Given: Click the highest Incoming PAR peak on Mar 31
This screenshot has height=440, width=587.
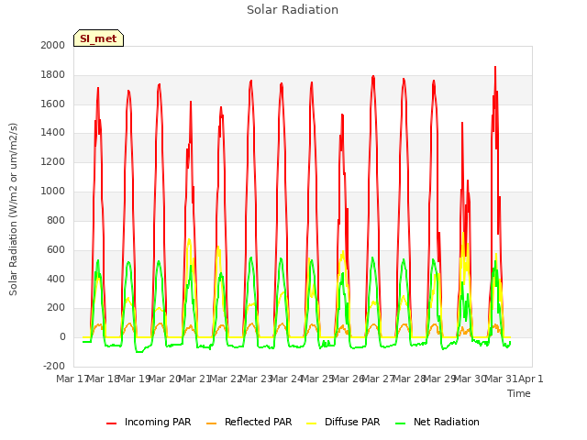Looking at the screenshot, I should [495, 67].
